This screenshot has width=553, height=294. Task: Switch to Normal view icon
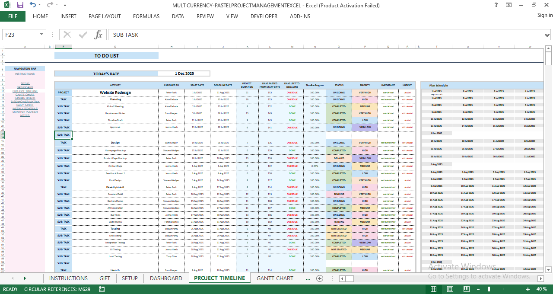coord(433,289)
